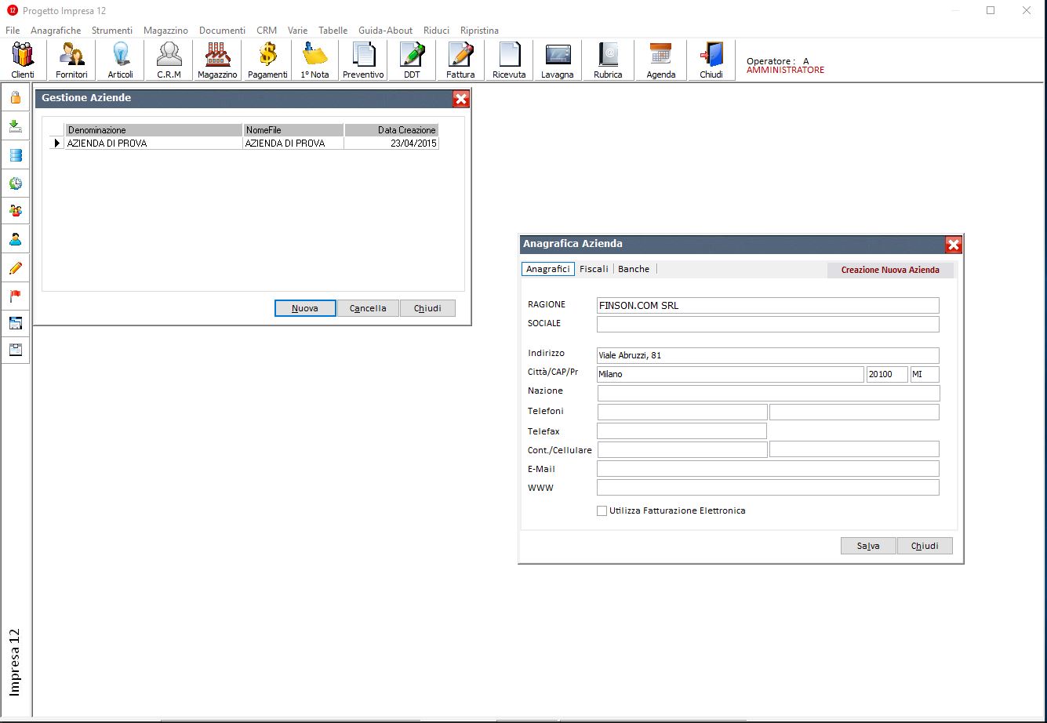
Task: Click the Chiudi door icon in toolbar
Action: tap(711, 60)
